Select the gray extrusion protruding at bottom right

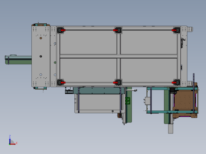click(171, 129)
